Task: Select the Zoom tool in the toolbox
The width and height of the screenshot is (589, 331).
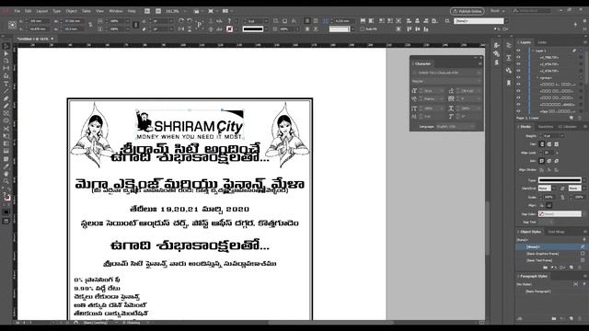Action: (x=6, y=181)
